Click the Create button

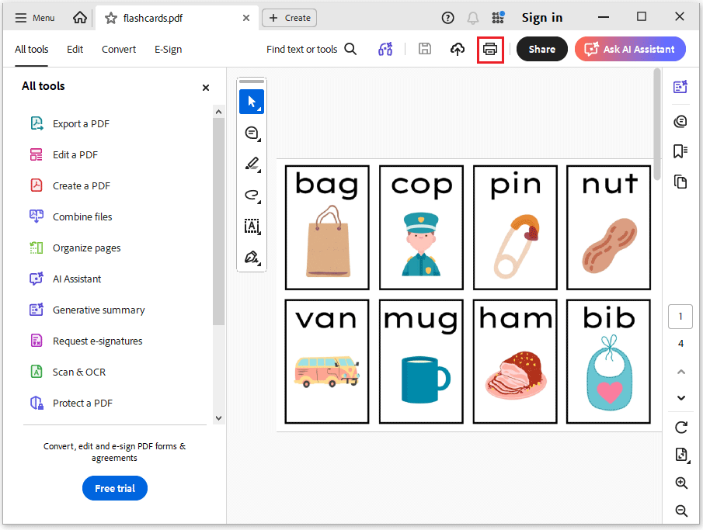(289, 18)
